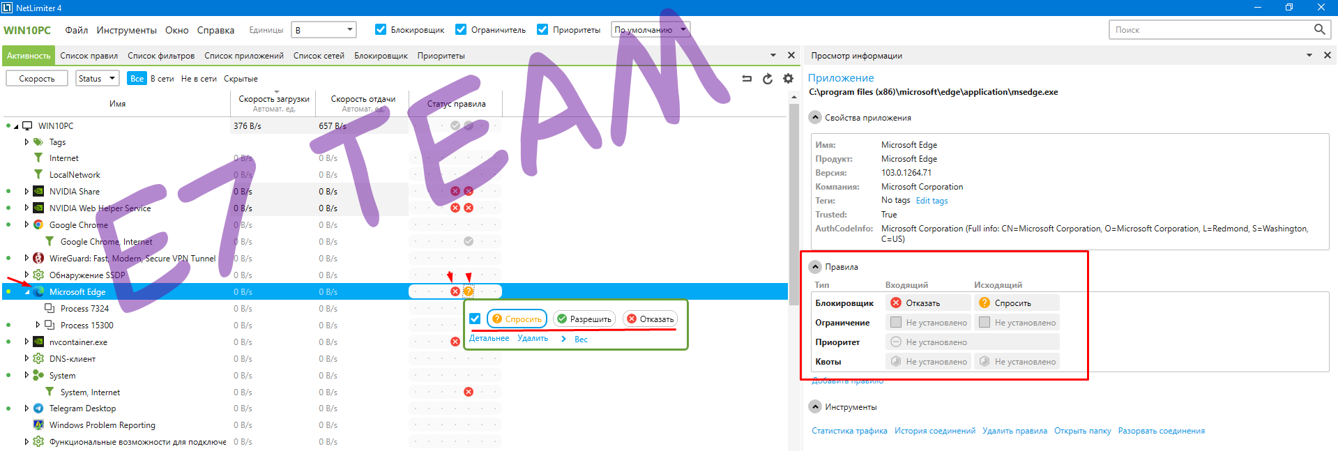This screenshot has width=1338, height=451.
Task: Expand the Process 15300 node
Action: point(38,325)
